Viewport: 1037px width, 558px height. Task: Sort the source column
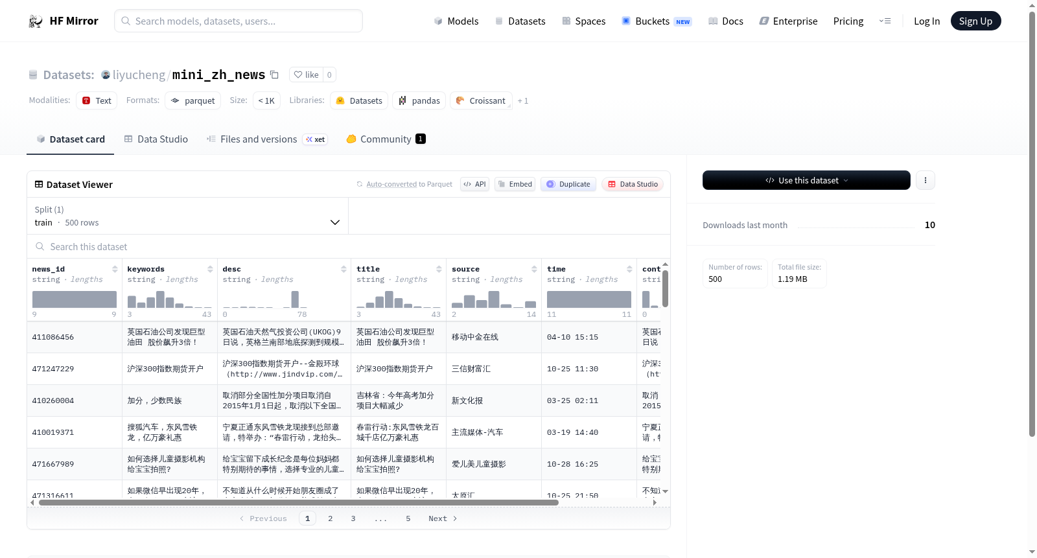click(x=534, y=269)
